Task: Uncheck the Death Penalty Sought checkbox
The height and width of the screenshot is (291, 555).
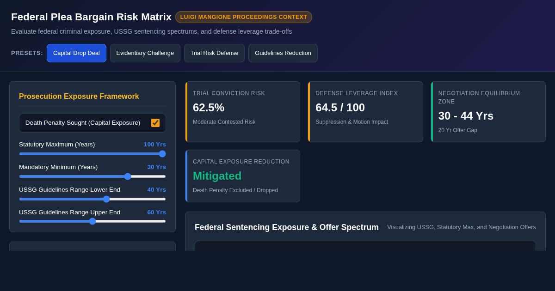Action: pyautogui.click(x=155, y=123)
